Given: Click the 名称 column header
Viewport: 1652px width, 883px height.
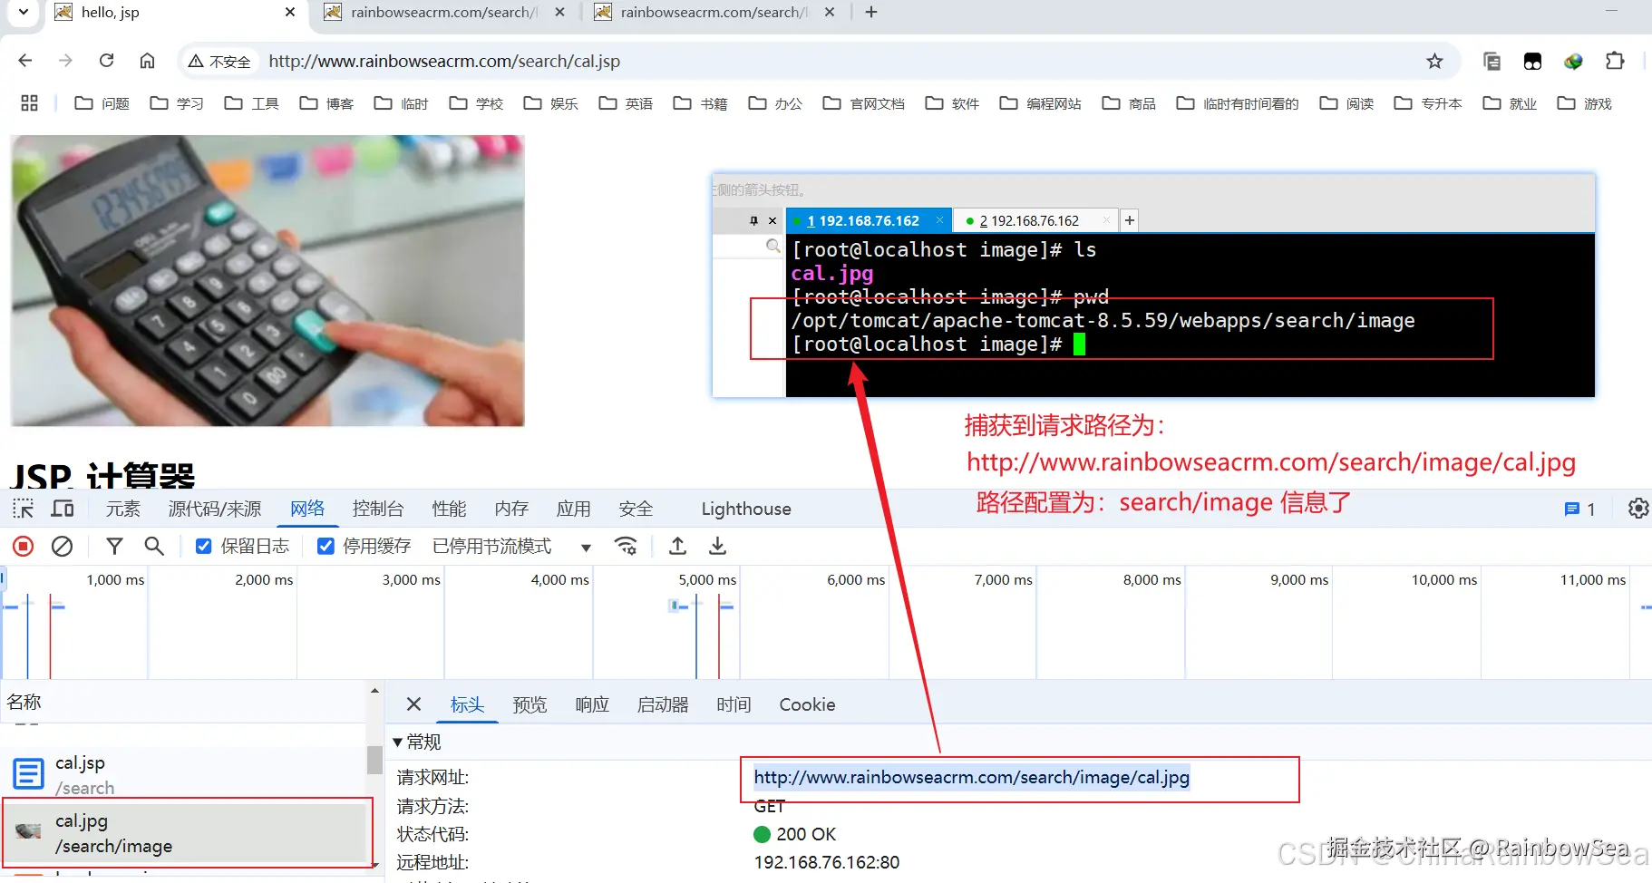Looking at the screenshot, I should tap(184, 702).
